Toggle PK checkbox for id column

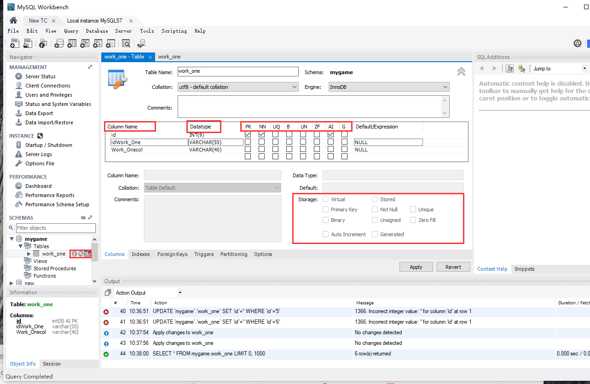pyautogui.click(x=248, y=134)
